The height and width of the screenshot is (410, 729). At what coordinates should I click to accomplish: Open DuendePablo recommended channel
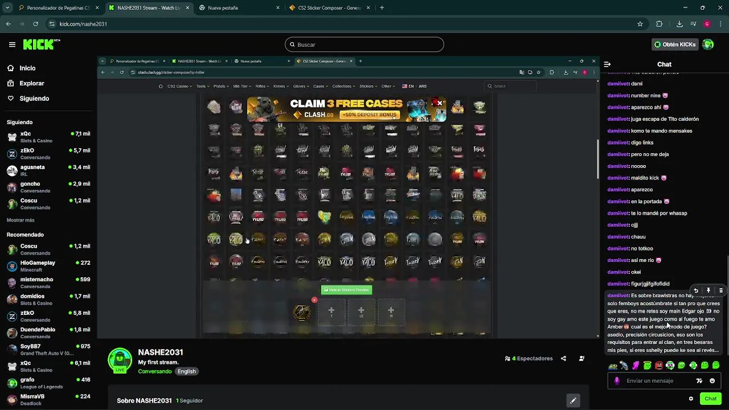48,333
